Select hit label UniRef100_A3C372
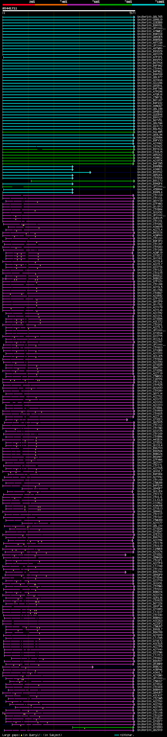The image size is (167, 737). pyautogui.click(x=150, y=322)
